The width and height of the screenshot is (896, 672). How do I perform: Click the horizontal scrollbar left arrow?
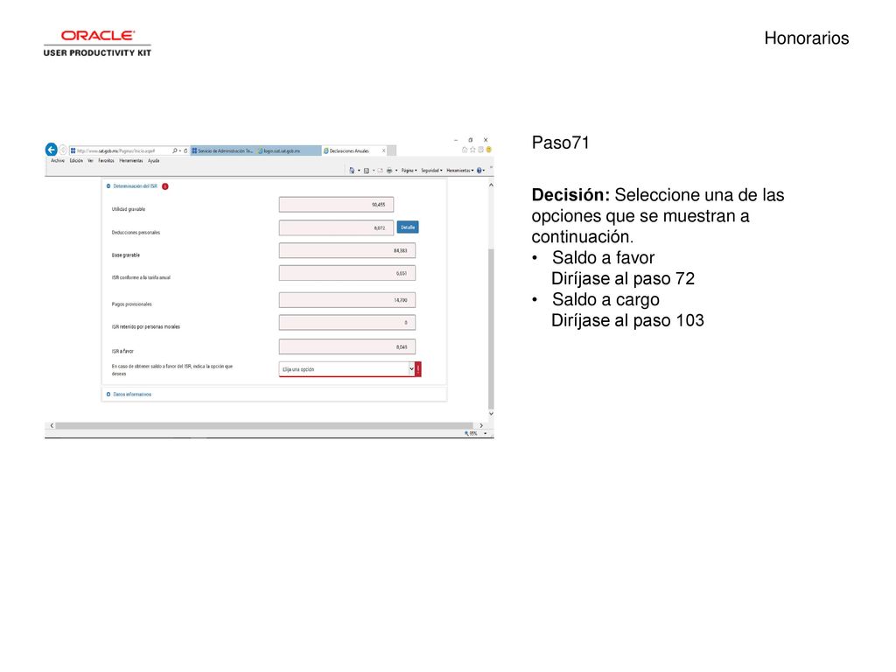click(52, 426)
